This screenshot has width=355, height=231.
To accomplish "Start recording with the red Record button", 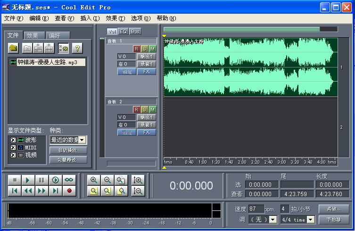I will pyautogui.click(x=69, y=191).
